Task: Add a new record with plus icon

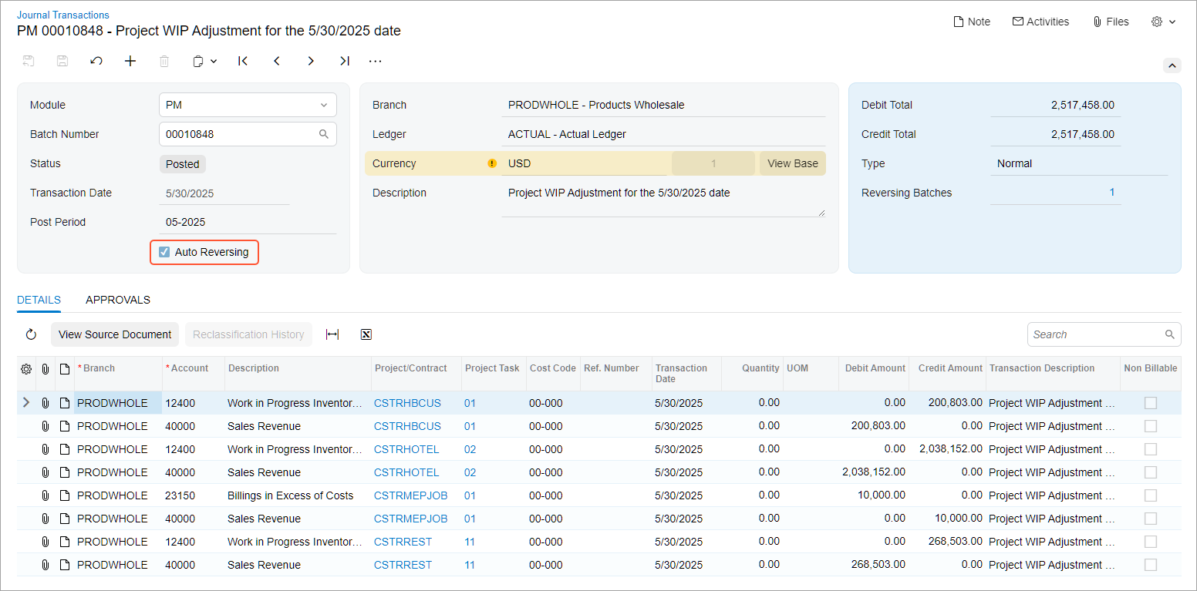Action: (130, 61)
